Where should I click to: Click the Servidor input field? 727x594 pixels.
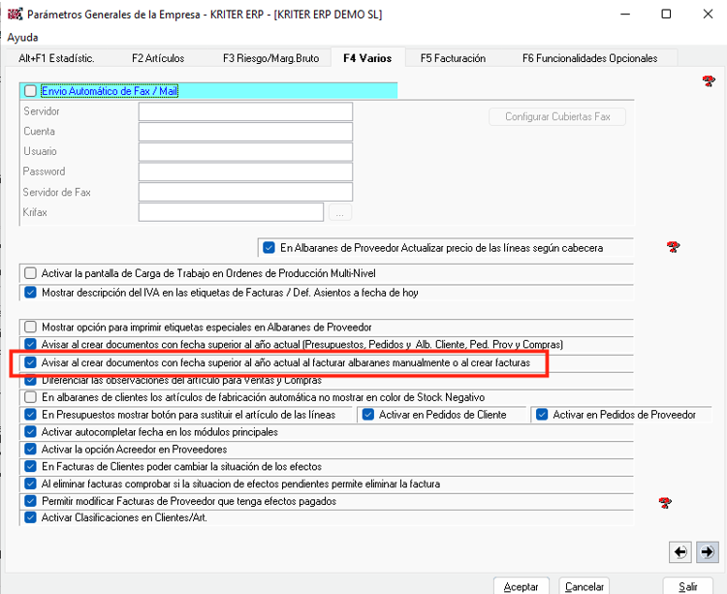coord(245,111)
